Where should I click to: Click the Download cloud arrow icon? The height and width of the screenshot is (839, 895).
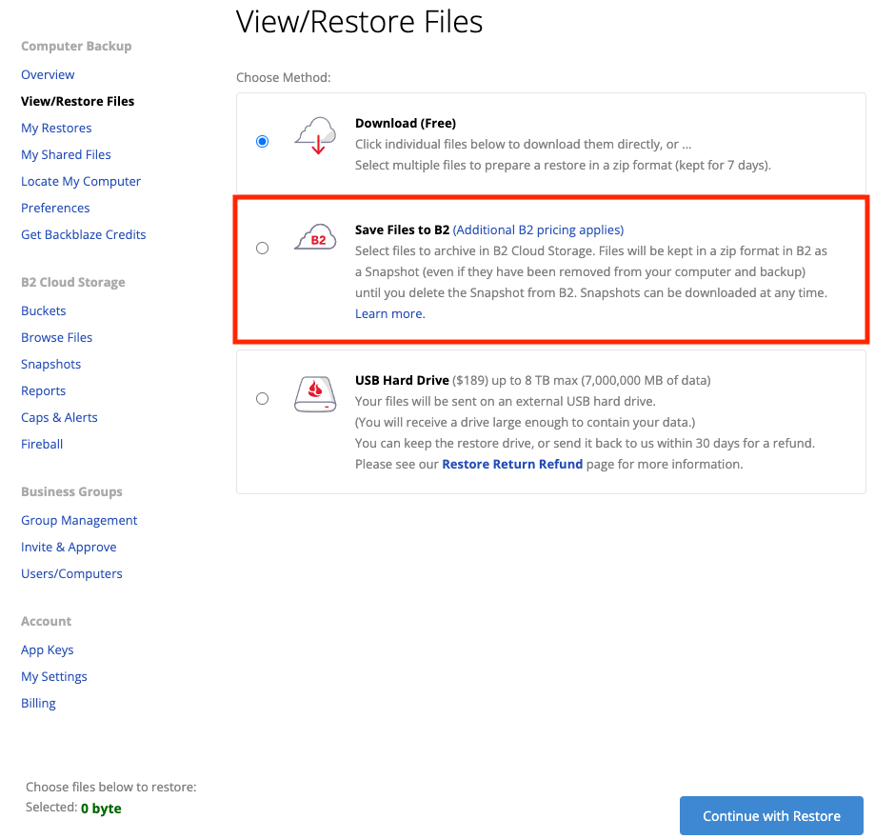coord(316,136)
